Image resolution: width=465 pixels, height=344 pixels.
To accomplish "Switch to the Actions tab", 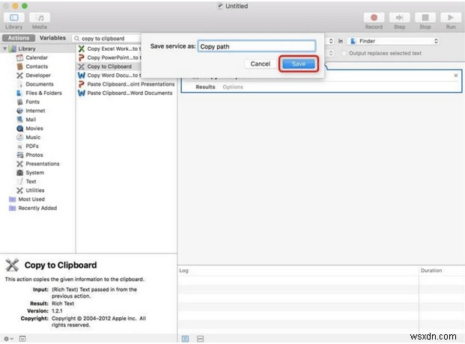I will coord(19,38).
